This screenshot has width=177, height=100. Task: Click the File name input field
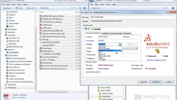132,17
